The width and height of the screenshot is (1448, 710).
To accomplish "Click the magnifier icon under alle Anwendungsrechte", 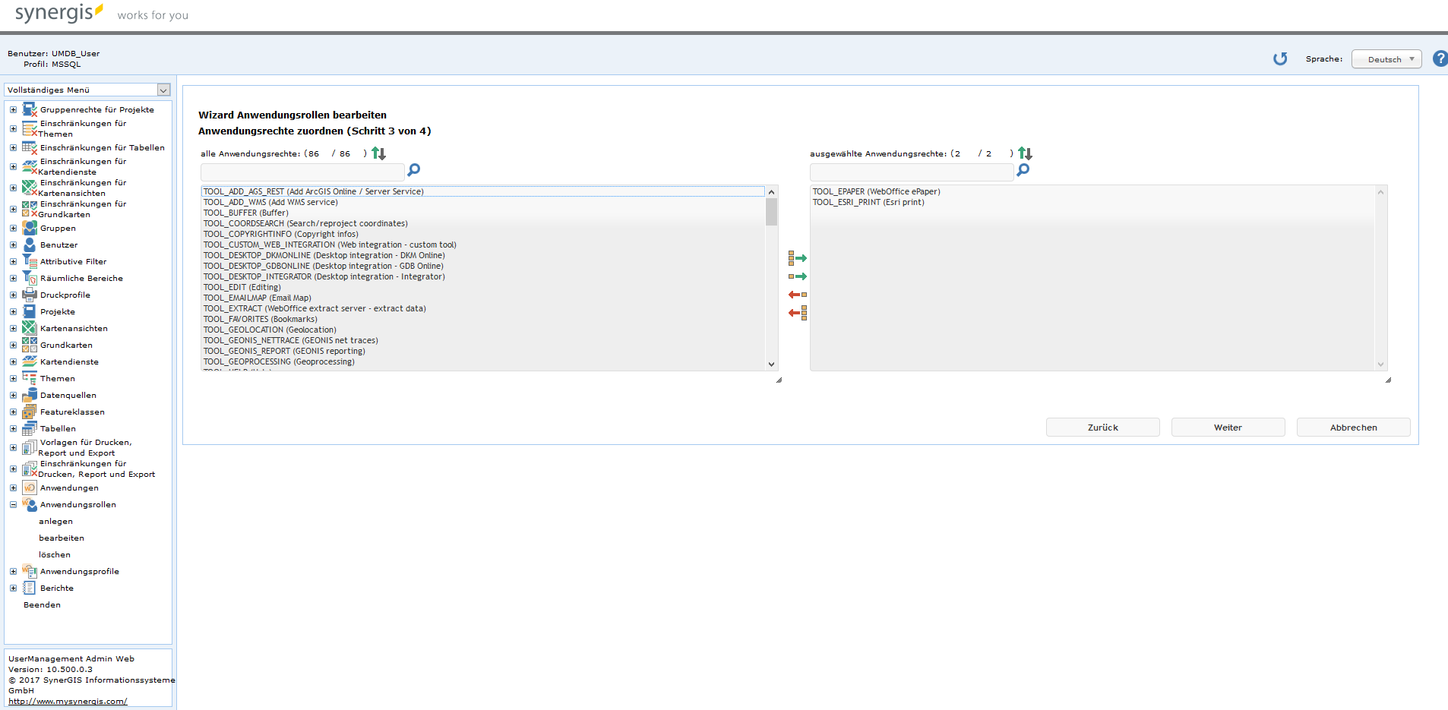I will pyautogui.click(x=413, y=170).
